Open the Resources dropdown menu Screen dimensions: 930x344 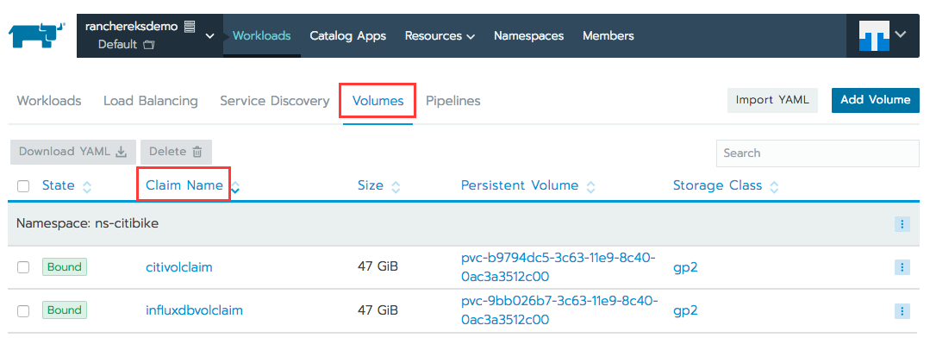[x=440, y=36]
